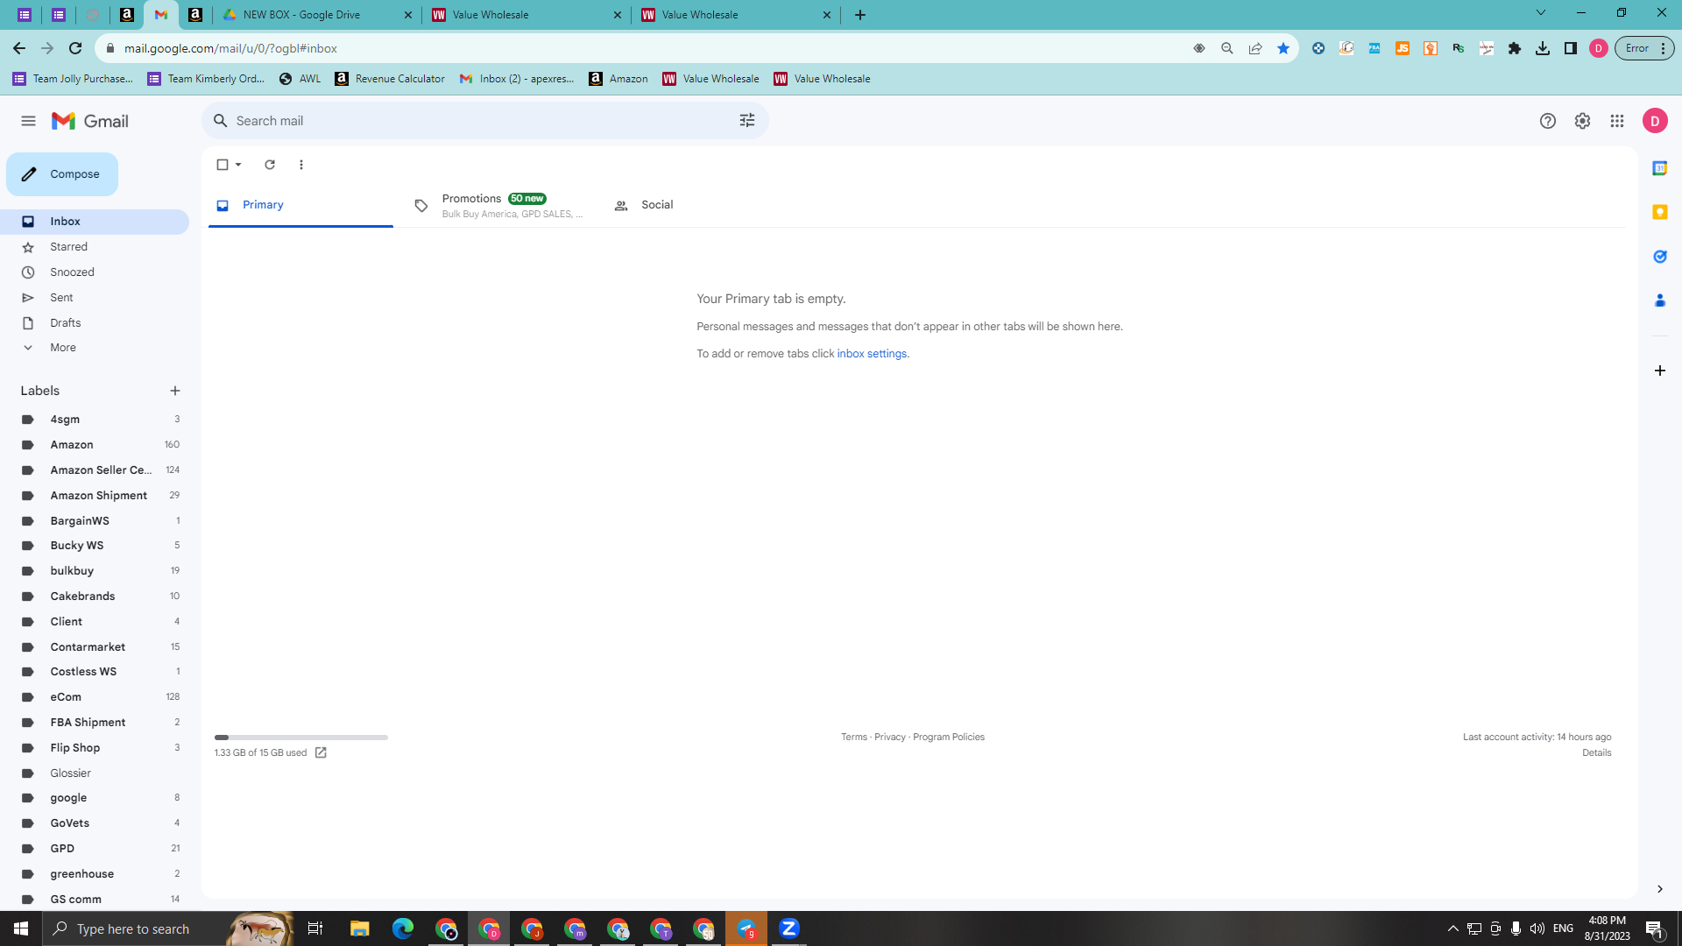Refresh the inbox

[x=270, y=165]
